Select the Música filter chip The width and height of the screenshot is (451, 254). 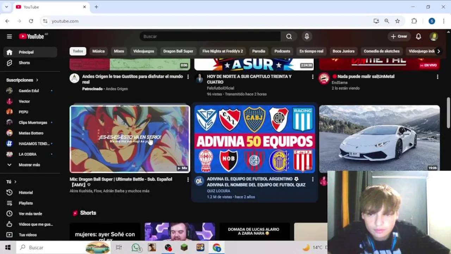(x=98, y=51)
